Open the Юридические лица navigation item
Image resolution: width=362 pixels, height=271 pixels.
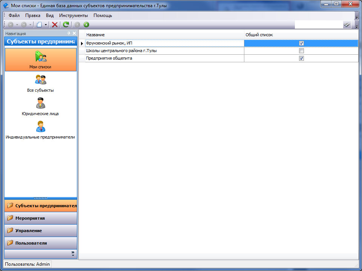(41, 106)
